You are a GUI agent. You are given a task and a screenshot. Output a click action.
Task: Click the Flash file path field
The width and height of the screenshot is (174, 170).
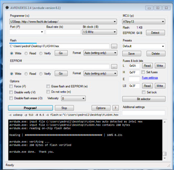pyautogui.click(x=59, y=46)
